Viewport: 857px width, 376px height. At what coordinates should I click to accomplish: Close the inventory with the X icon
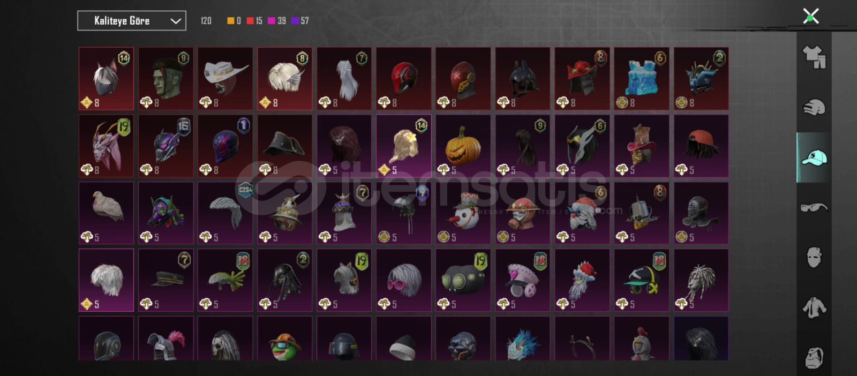point(811,16)
